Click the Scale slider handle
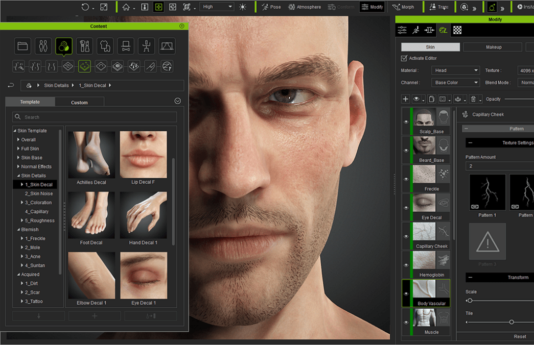Viewport: 534px width, 345px height. pyautogui.click(x=470, y=301)
